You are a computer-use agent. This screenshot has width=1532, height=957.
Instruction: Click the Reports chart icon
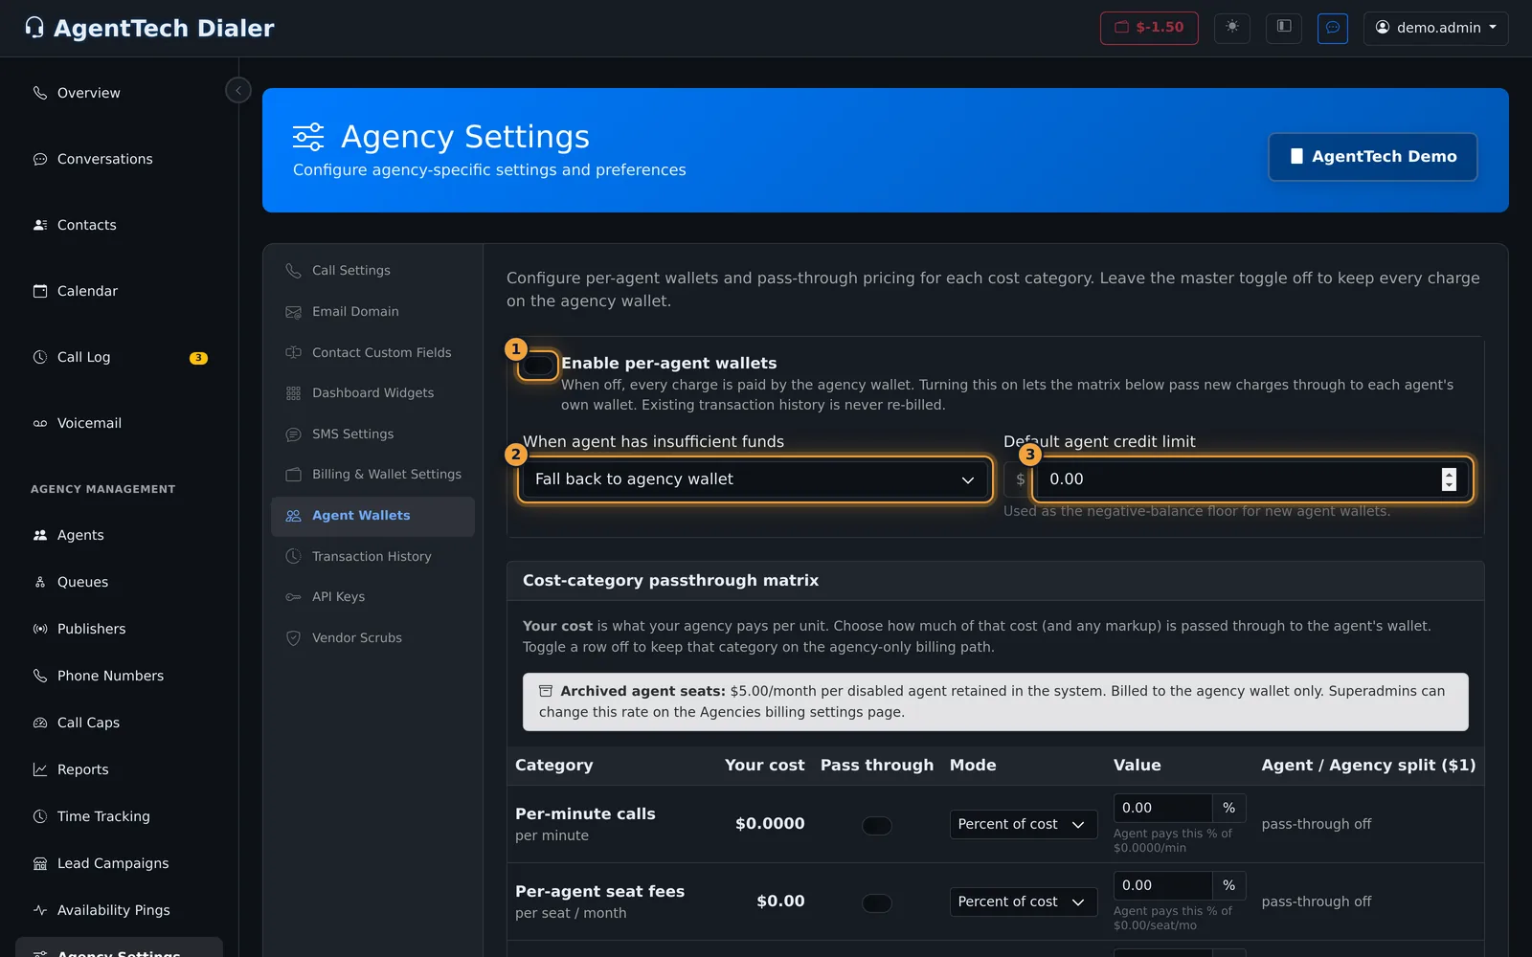[x=40, y=769]
